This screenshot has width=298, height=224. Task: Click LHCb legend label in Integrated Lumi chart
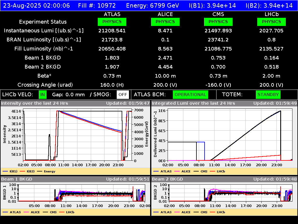221,171
